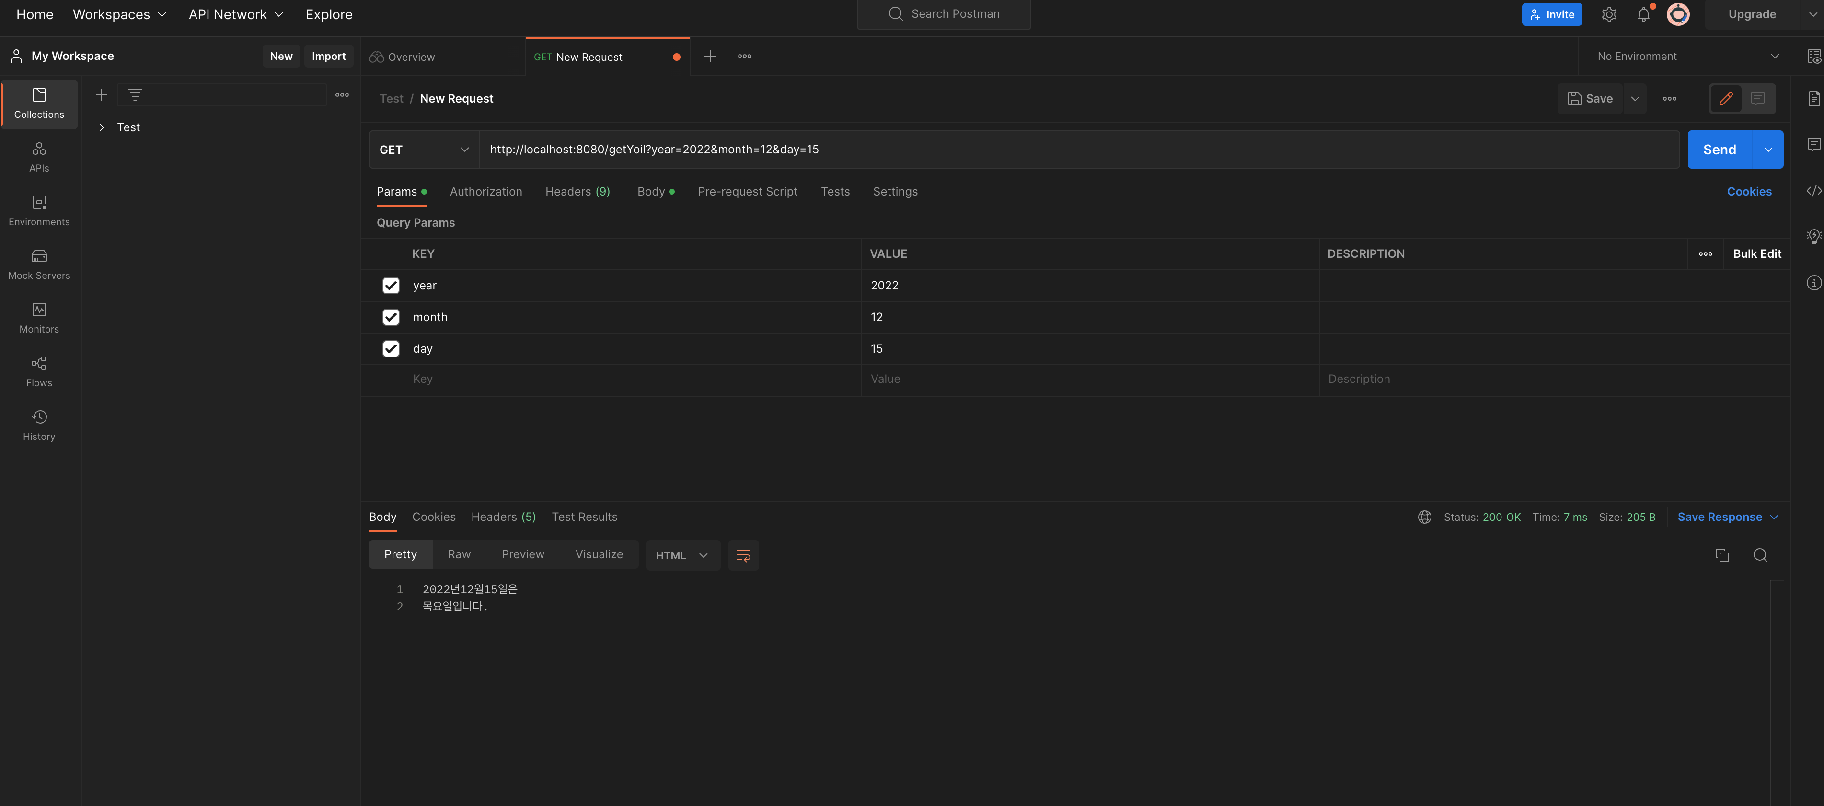Screen dimensions: 1824x806
Task: Switch response view to Raw
Action: pyautogui.click(x=459, y=554)
